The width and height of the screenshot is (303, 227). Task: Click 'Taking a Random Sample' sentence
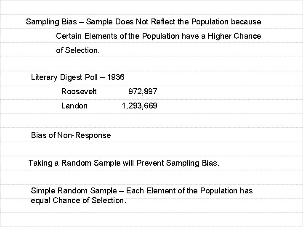(x=124, y=163)
